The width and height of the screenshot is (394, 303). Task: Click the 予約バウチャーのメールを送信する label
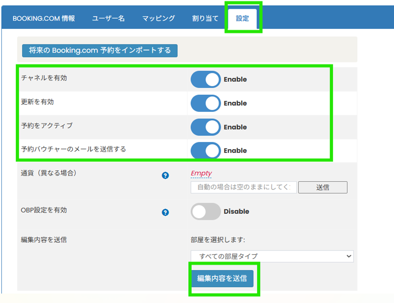(74, 149)
